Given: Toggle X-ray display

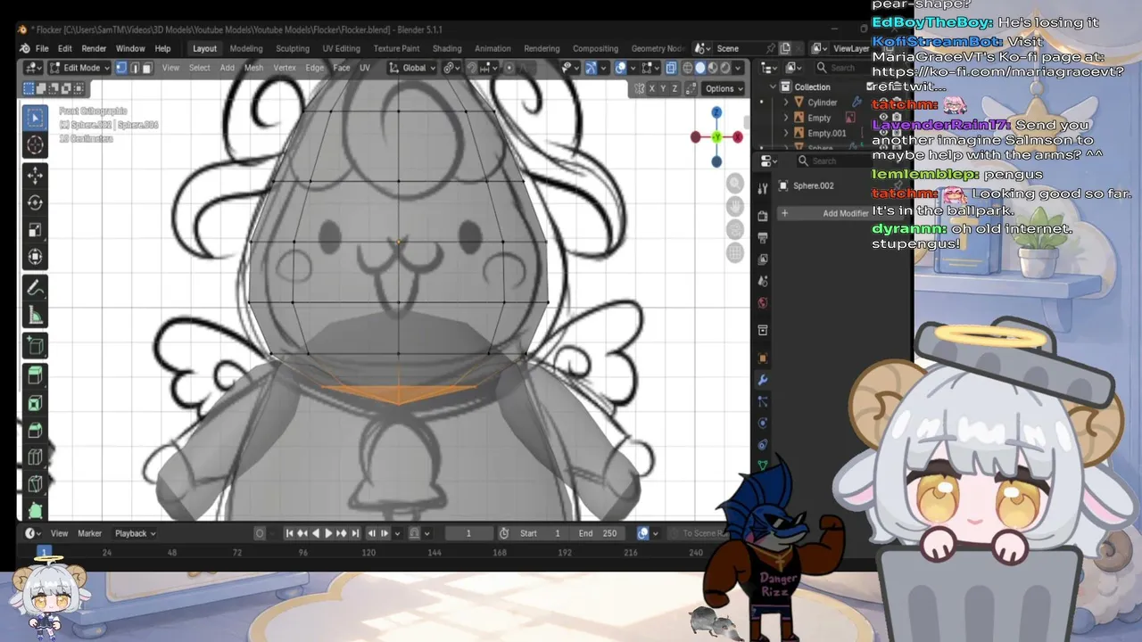Looking at the screenshot, I should tap(671, 68).
